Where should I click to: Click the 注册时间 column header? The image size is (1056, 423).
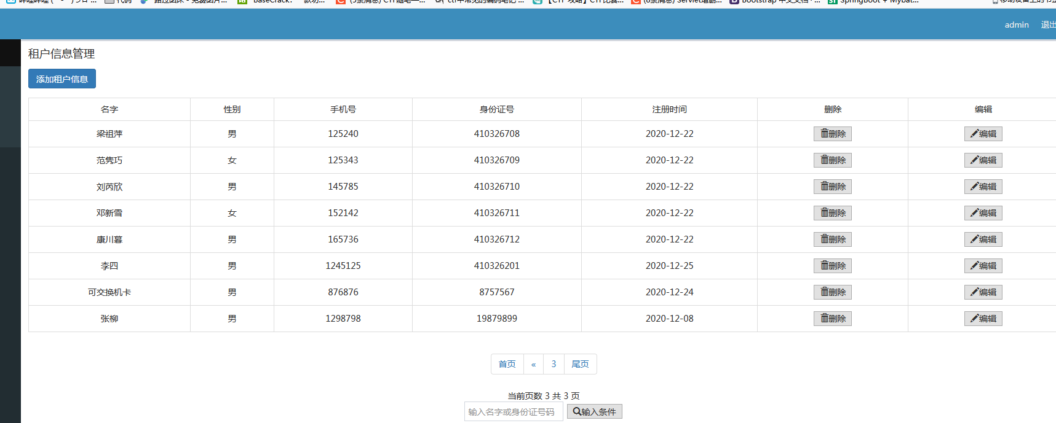669,109
